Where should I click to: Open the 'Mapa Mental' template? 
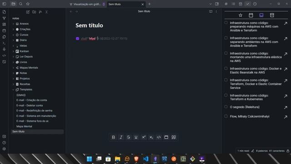[x=24, y=126]
